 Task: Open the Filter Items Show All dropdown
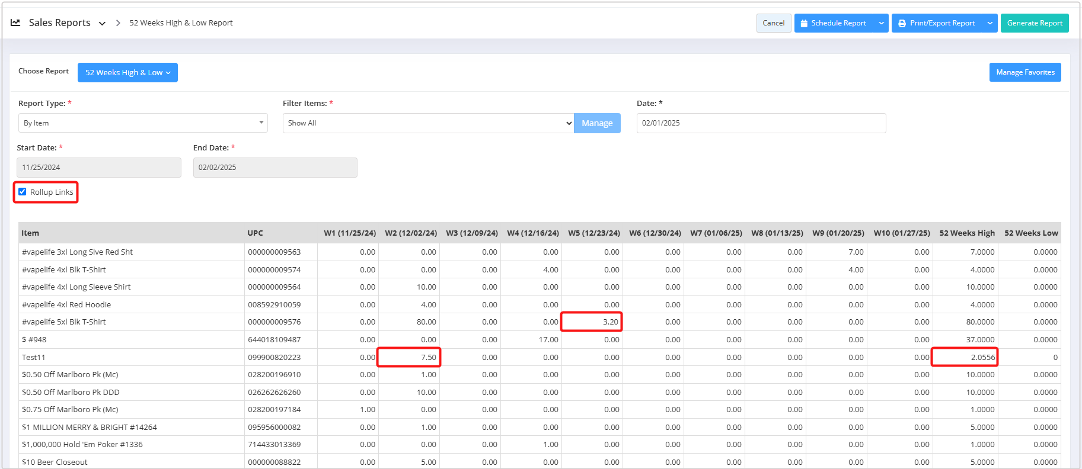pyautogui.click(x=428, y=123)
